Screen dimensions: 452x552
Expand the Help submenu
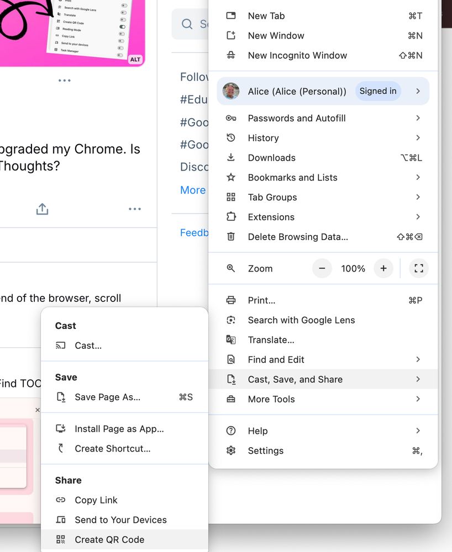(x=418, y=431)
